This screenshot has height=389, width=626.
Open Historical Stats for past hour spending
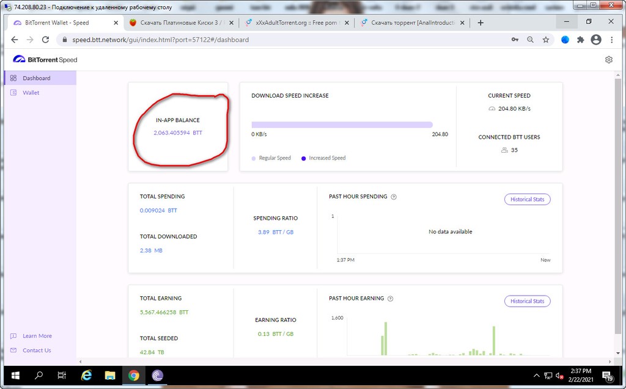tap(527, 199)
